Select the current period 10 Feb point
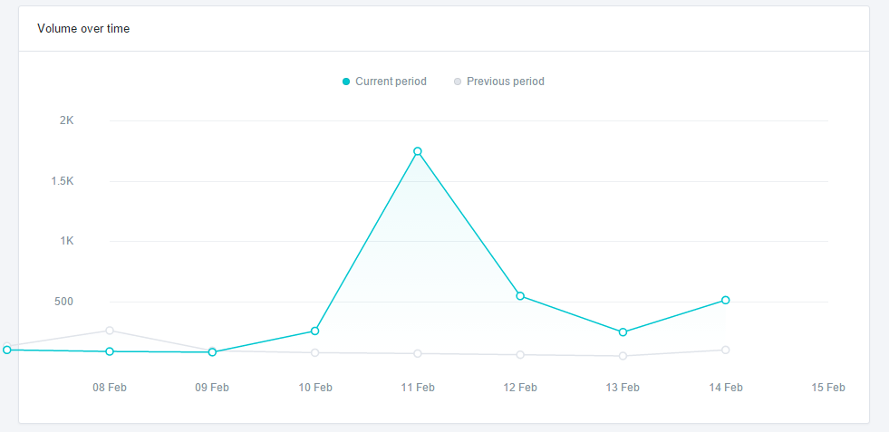The height and width of the screenshot is (432, 889). pos(314,331)
